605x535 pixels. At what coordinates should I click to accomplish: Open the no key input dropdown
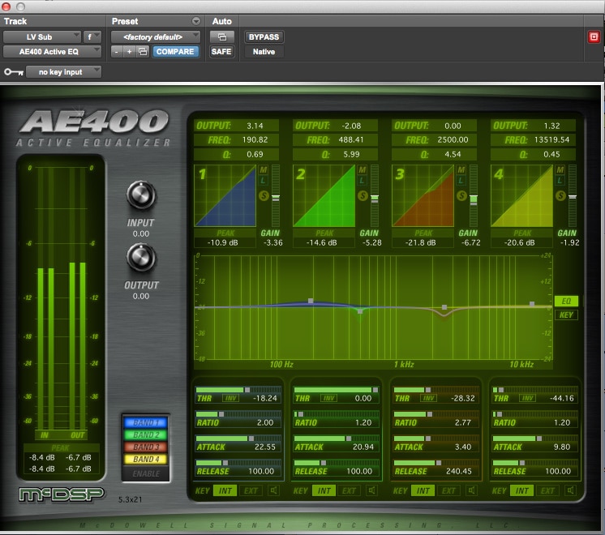point(64,72)
